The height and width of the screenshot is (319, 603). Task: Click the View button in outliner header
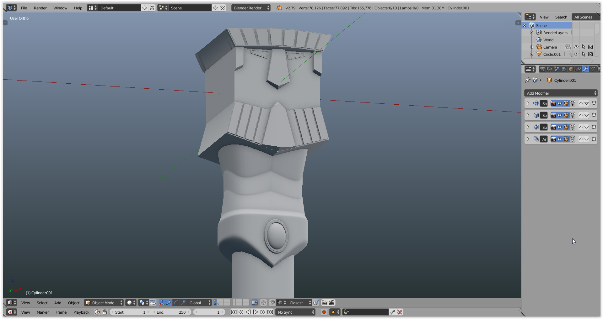544,17
